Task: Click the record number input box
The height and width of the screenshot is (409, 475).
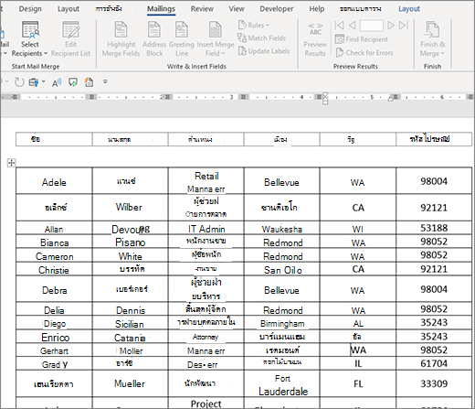Action: click(372, 26)
